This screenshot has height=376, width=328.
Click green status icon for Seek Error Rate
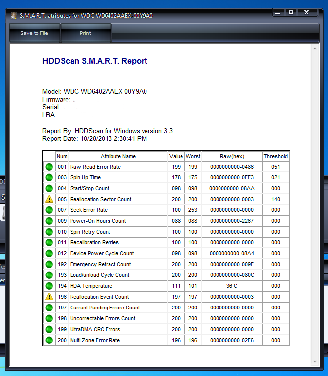pyautogui.click(x=49, y=210)
